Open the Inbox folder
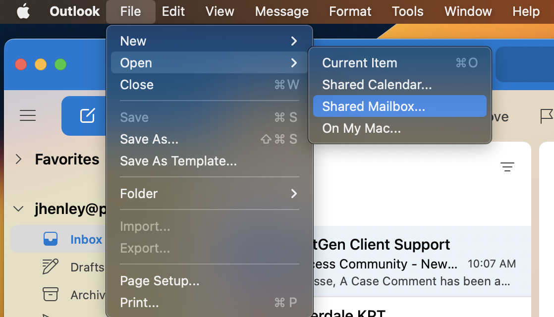Viewport: 554px width, 317px height. [58, 239]
